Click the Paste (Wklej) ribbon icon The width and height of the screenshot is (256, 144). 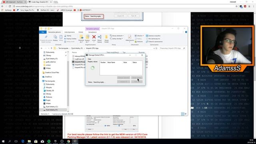[x=61, y=37]
